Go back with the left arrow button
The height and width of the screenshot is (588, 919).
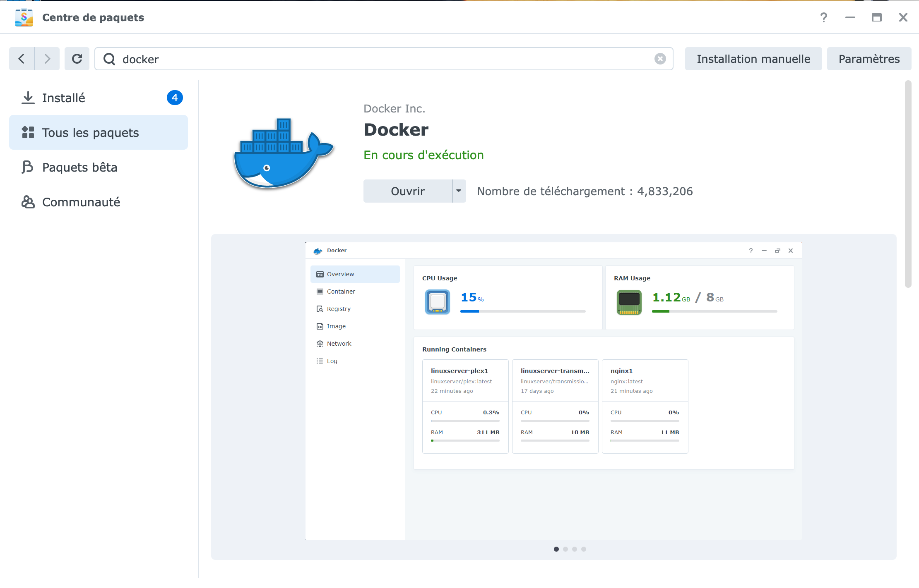tap(22, 59)
